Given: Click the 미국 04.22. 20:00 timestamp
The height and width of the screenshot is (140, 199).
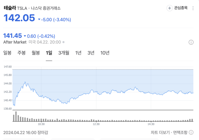Looking at the screenshot, I should pyautogui.click(x=45, y=42).
